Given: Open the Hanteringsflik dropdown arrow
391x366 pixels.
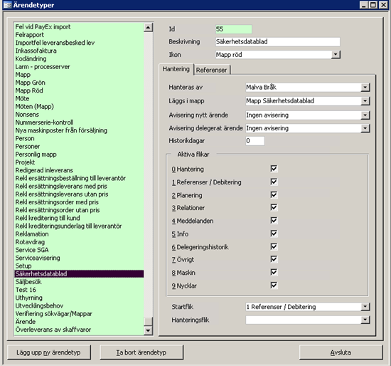Looking at the screenshot, I should (x=365, y=320).
